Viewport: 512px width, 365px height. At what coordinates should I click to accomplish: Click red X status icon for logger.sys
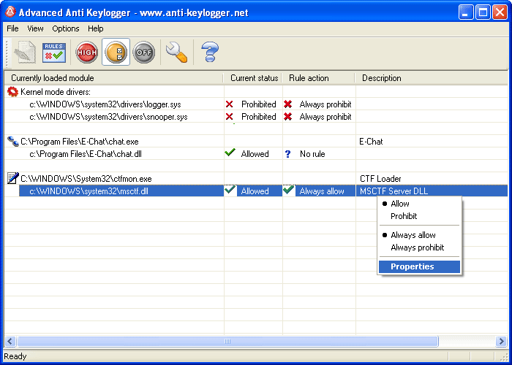click(x=230, y=104)
